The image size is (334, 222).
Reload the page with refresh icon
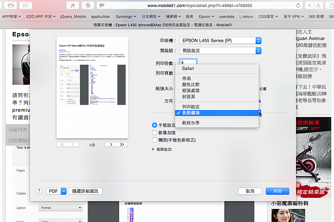click(x=298, y=5)
